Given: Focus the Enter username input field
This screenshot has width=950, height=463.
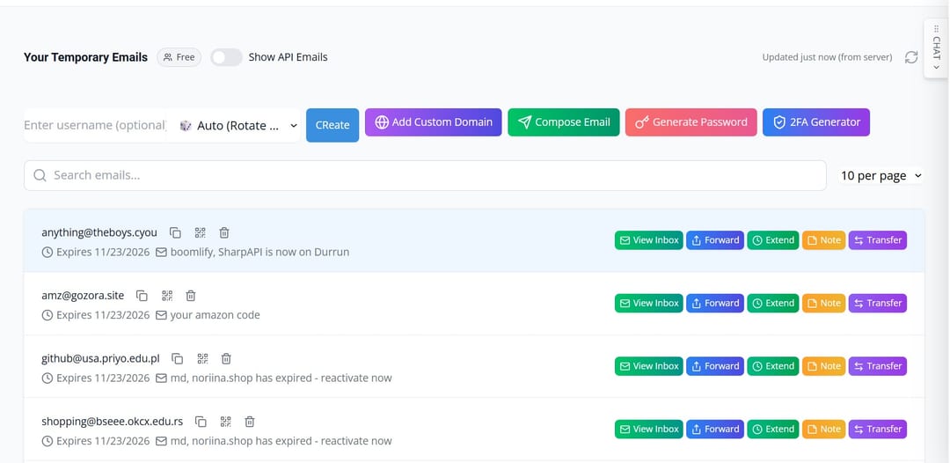Looking at the screenshot, I should pos(95,126).
